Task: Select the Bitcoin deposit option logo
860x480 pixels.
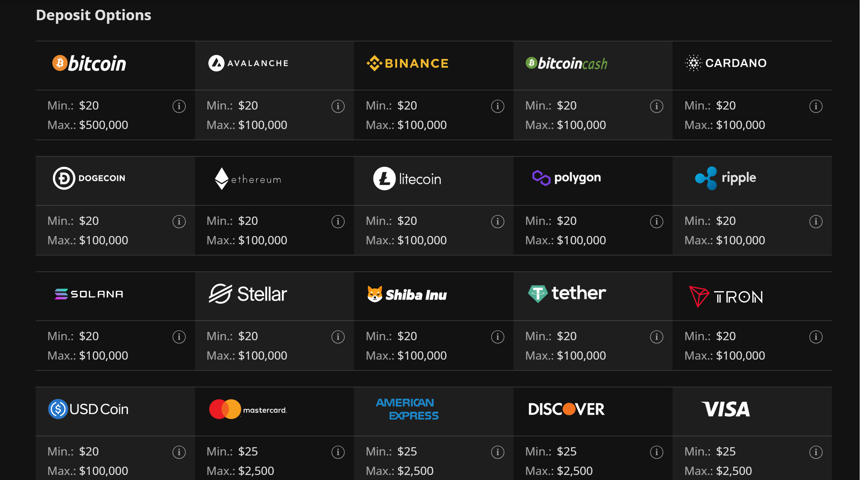Action: [89, 63]
